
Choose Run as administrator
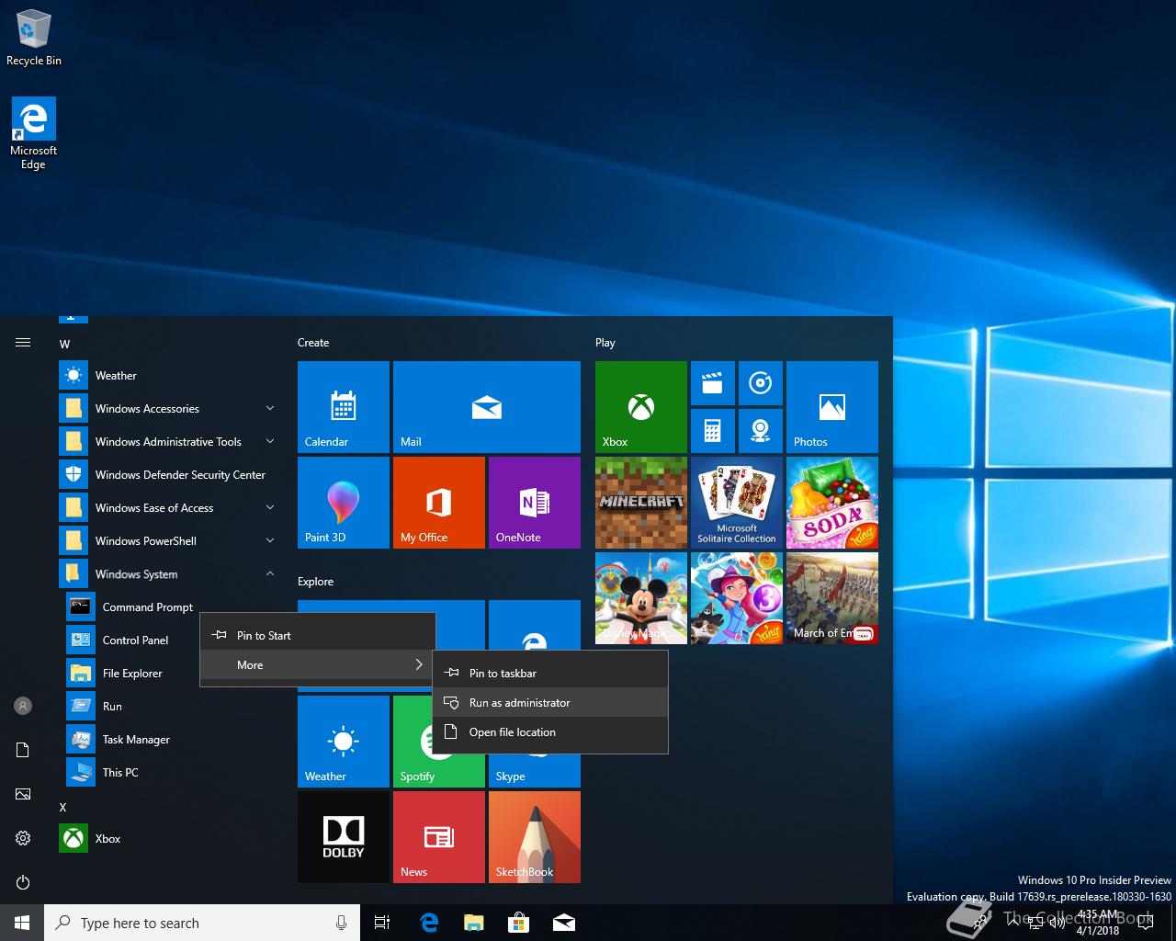(x=550, y=702)
